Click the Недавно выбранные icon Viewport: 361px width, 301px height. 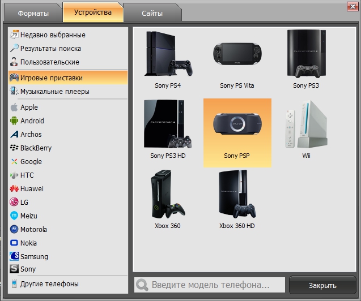14,35
